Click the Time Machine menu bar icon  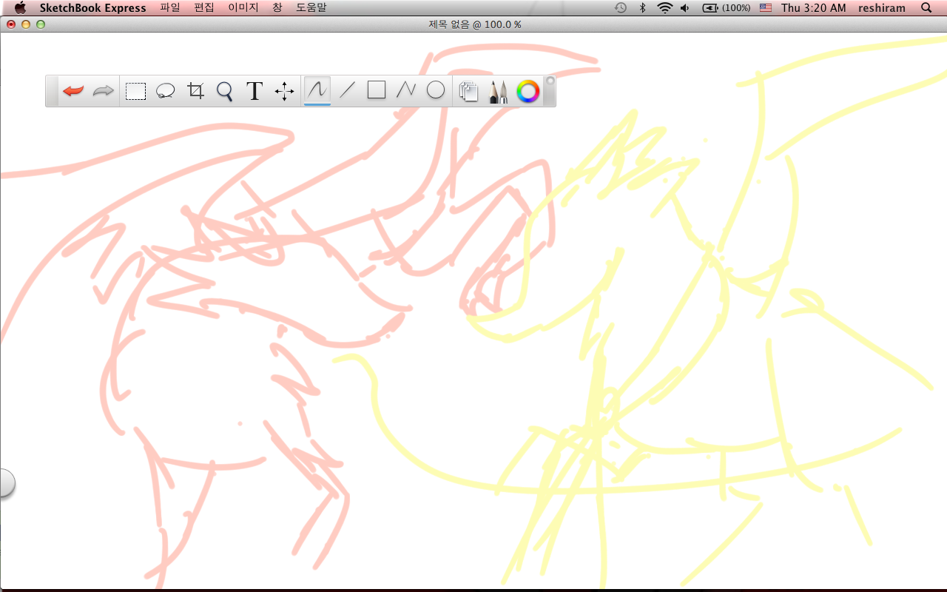tap(621, 7)
